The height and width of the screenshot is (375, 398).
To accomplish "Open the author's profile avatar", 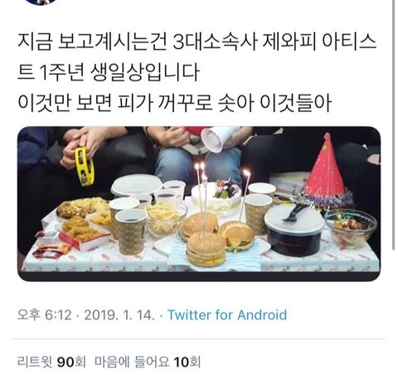I will pos(41,2).
